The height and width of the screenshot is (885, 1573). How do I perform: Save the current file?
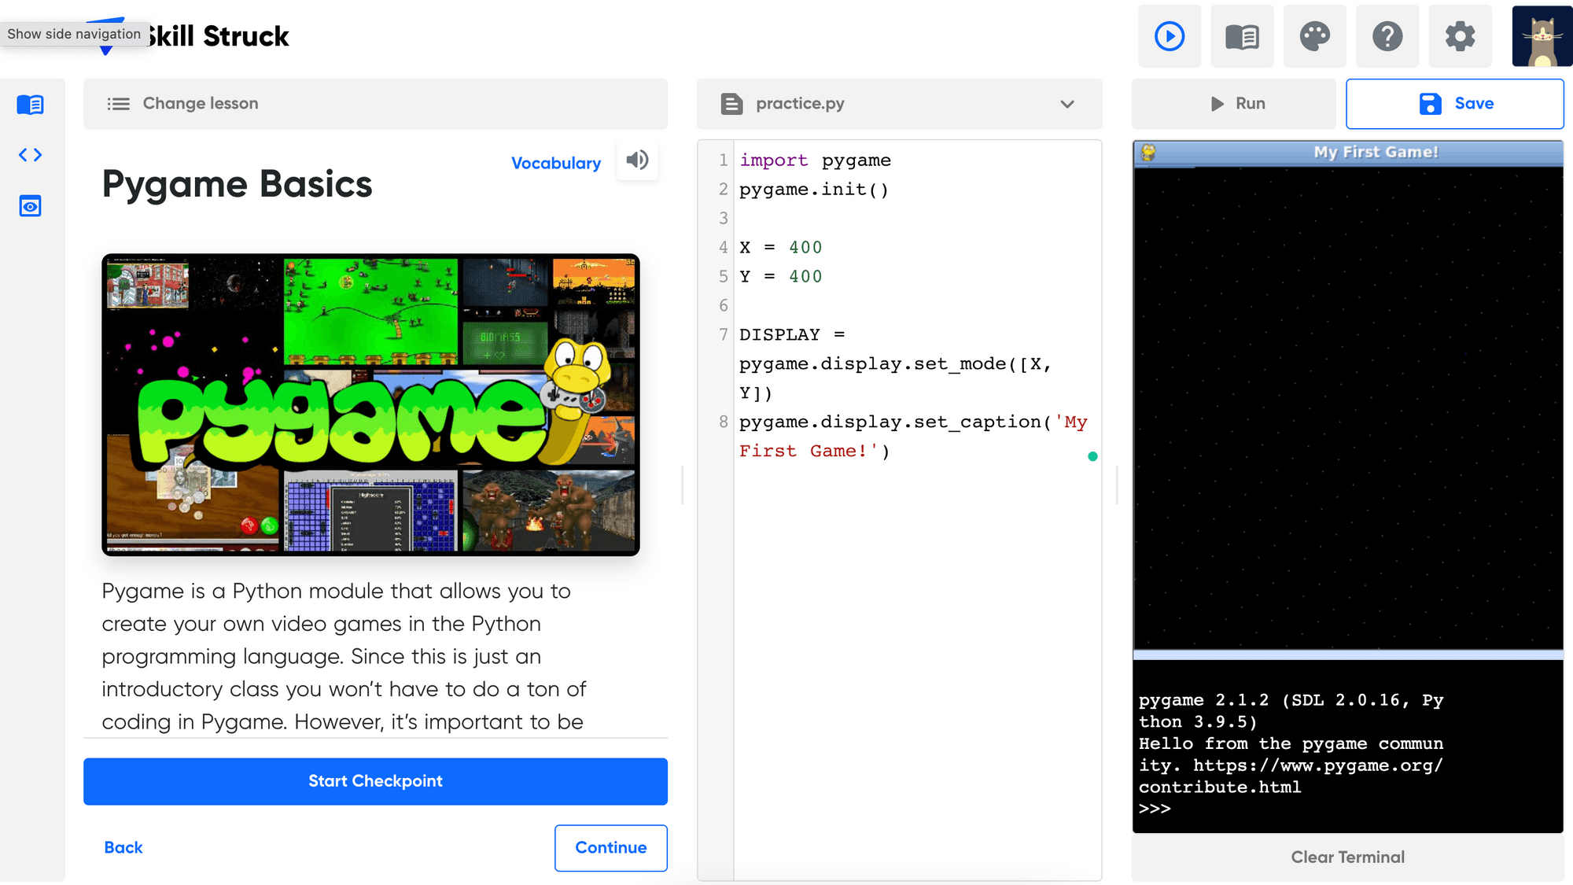(1454, 104)
